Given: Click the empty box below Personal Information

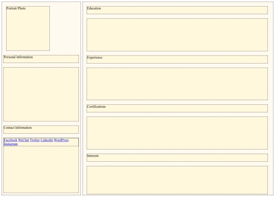Looking at the screenshot, I should (41, 94).
